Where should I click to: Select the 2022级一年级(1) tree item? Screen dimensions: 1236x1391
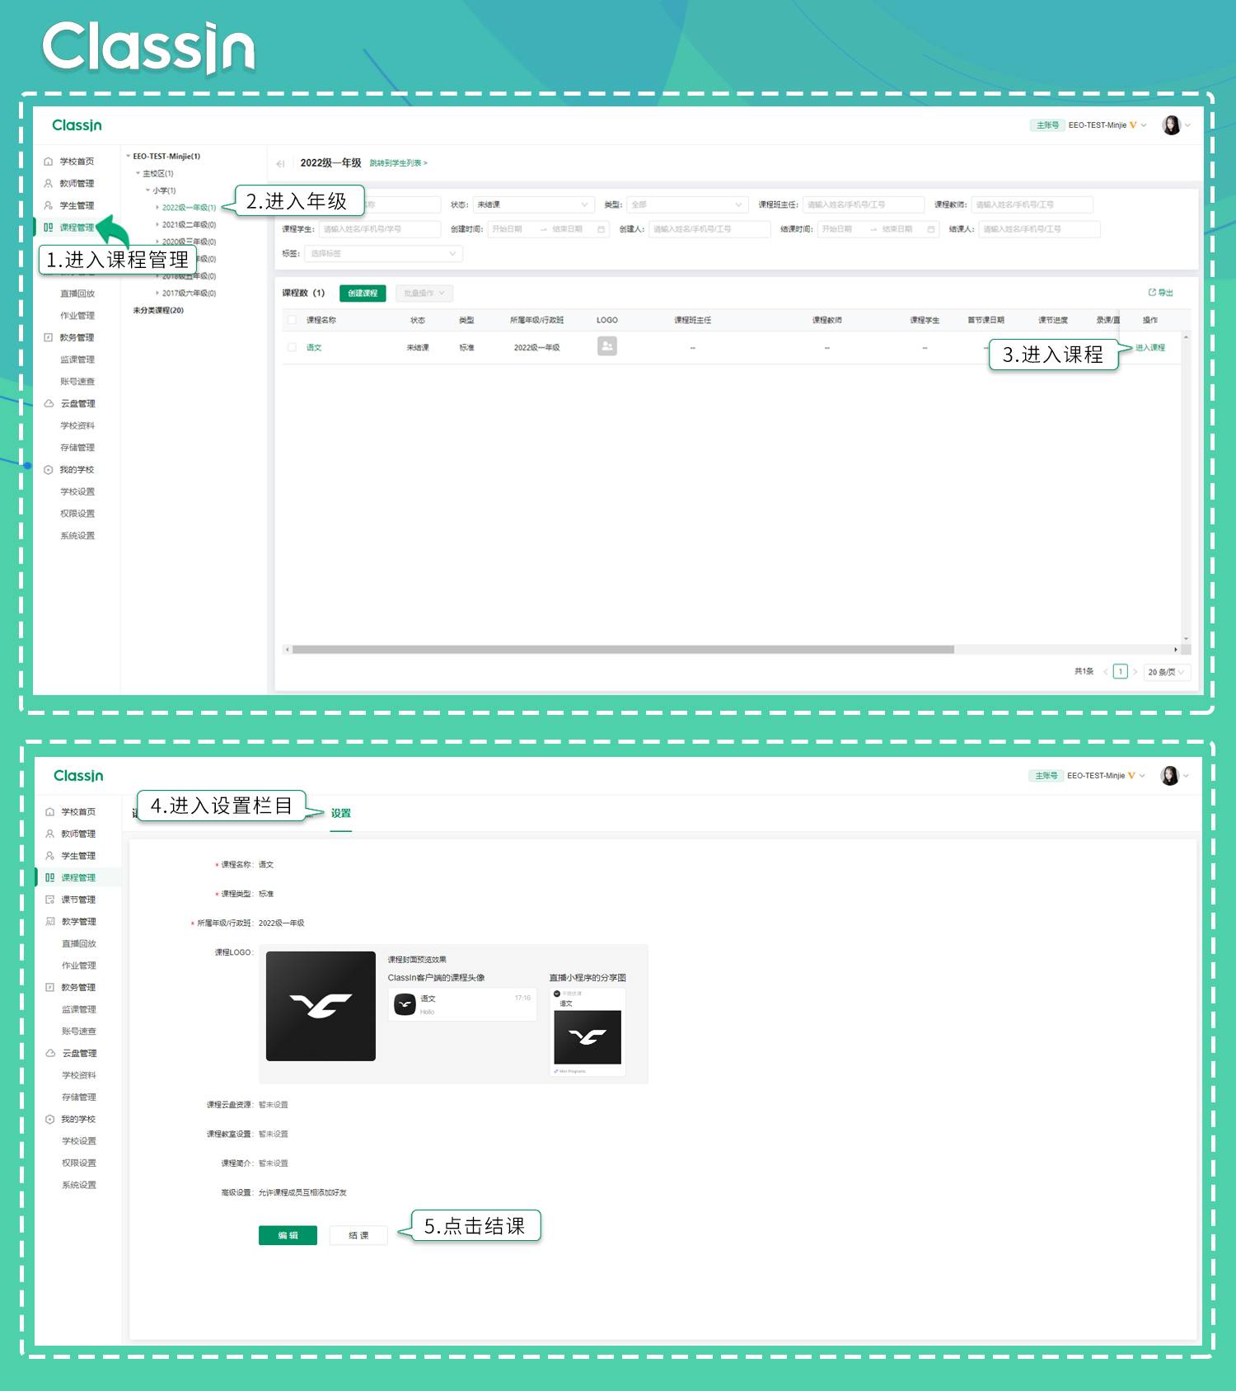click(189, 208)
